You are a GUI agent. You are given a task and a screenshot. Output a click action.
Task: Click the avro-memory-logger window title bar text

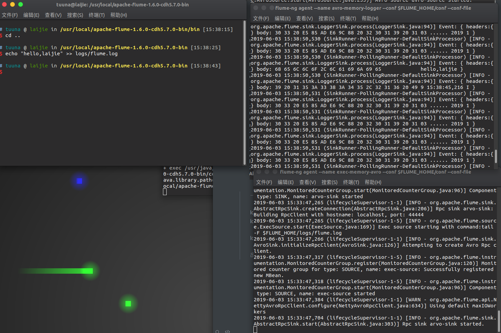[x=373, y=8]
